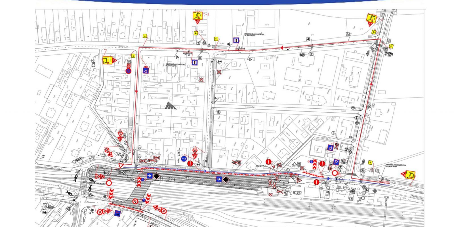
Task: Click the no-entry sign beside blue circular arrow
Action: click(x=190, y=163)
